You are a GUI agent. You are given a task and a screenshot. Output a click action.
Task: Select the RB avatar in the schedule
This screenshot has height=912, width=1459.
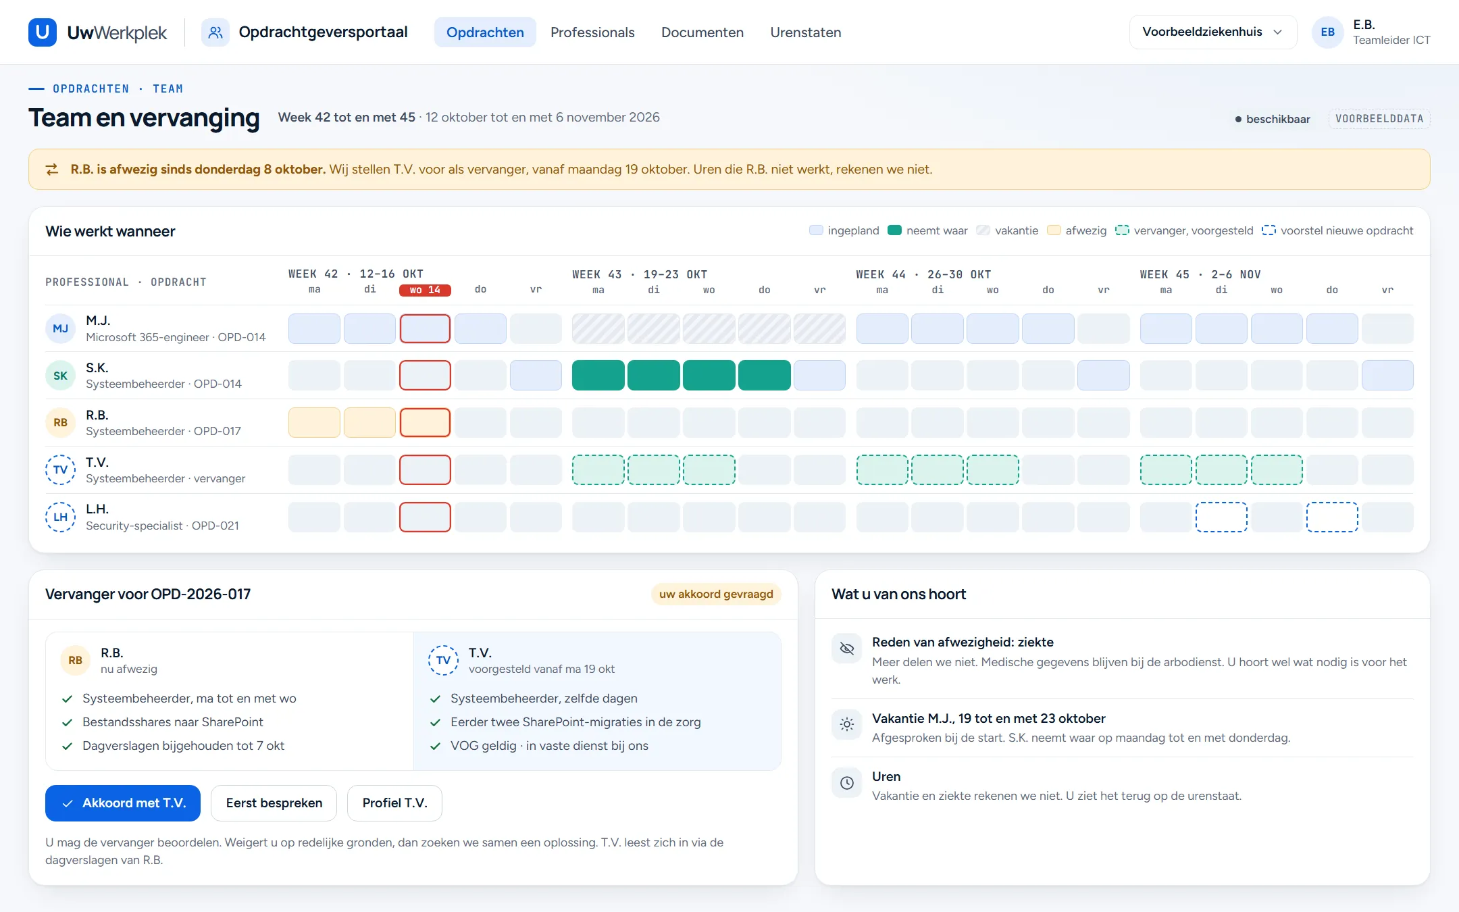(60, 423)
